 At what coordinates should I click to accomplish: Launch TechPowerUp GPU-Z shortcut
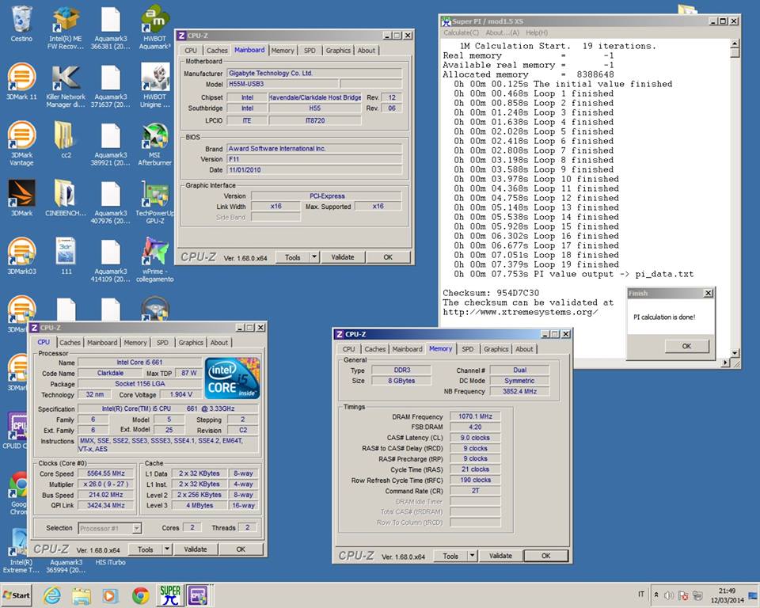[x=154, y=203]
